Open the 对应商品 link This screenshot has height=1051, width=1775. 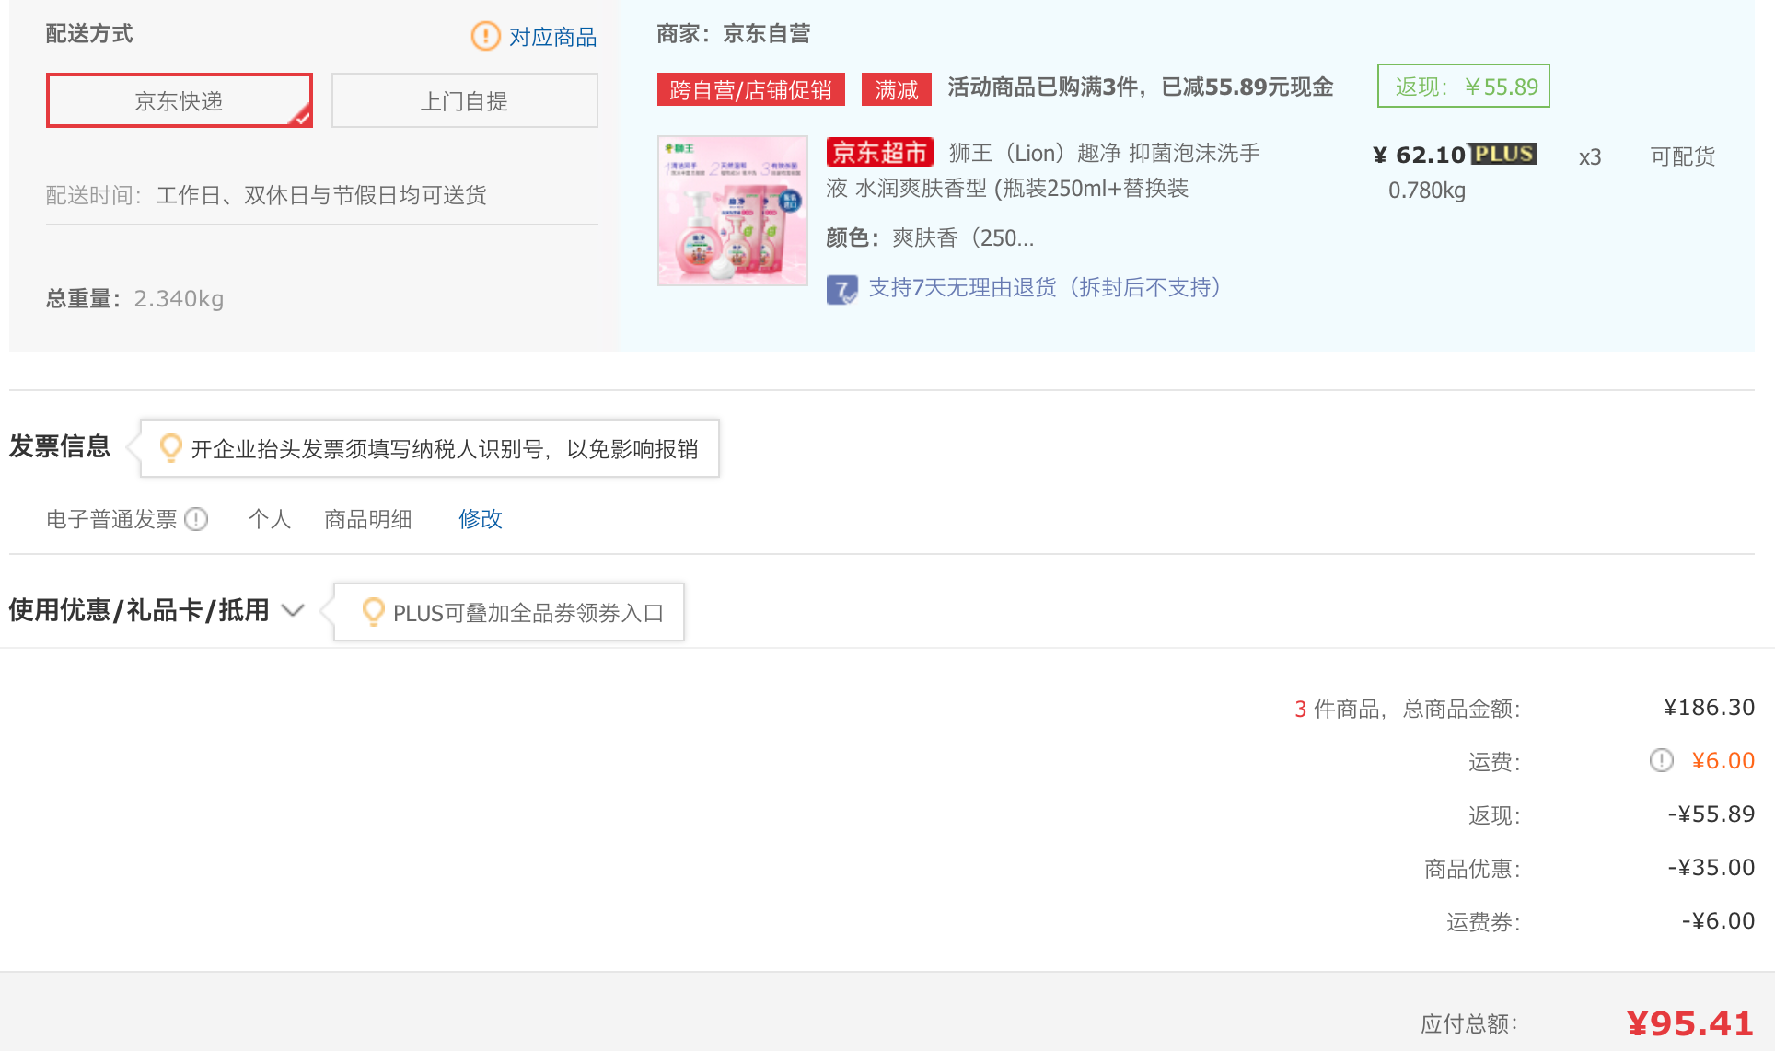coord(553,37)
